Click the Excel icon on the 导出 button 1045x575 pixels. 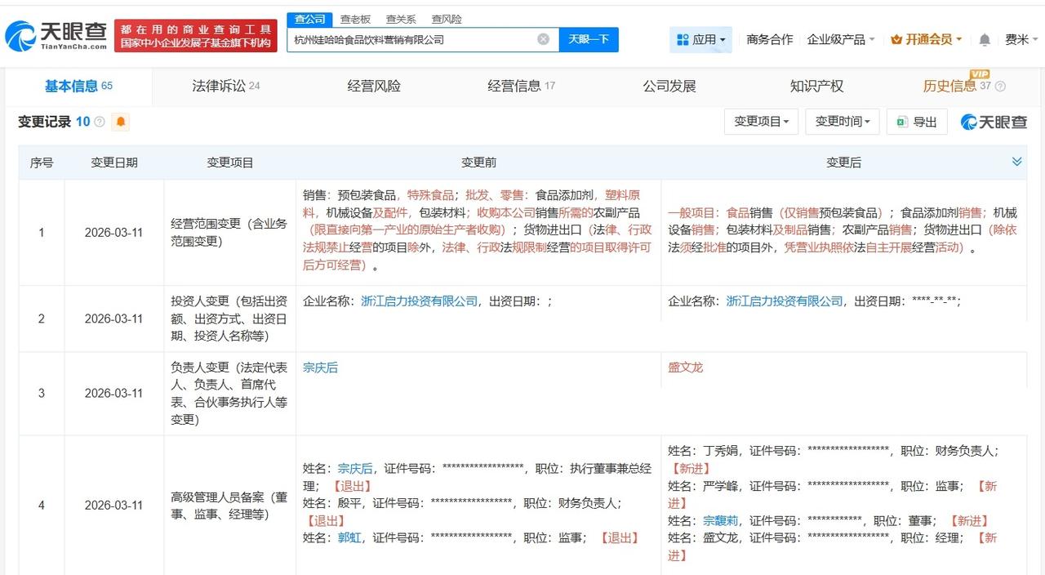tap(900, 121)
